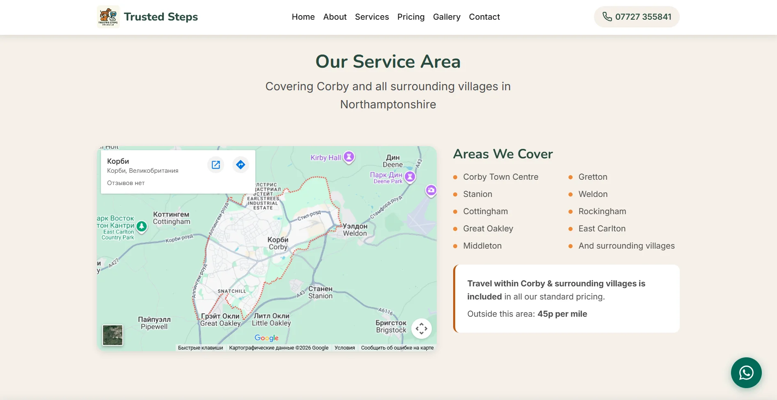This screenshot has width=777, height=400.
Task: Open the map terms (Условия) link
Action: [344, 347]
